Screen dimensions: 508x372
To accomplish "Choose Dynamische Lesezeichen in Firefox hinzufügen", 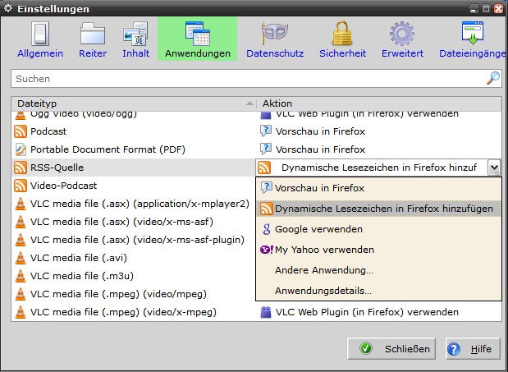I will pyautogui.click(x=378, y=209).
